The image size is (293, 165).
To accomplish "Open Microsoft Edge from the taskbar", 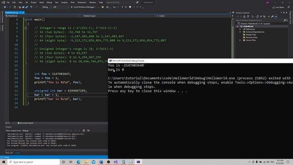I will tap(78, 162).
